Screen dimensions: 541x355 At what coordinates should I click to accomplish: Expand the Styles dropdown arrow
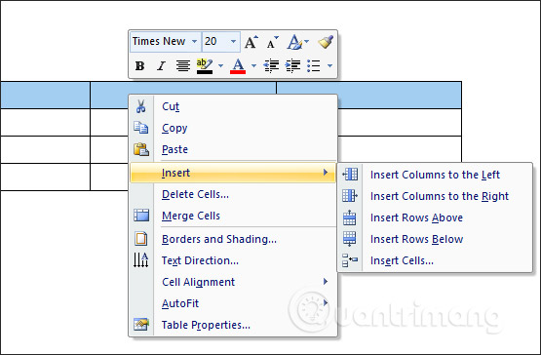pyautogui.click(x=306, y=41)
